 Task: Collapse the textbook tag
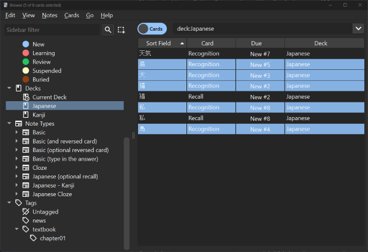pyautogui.click(x=17, y=229)
